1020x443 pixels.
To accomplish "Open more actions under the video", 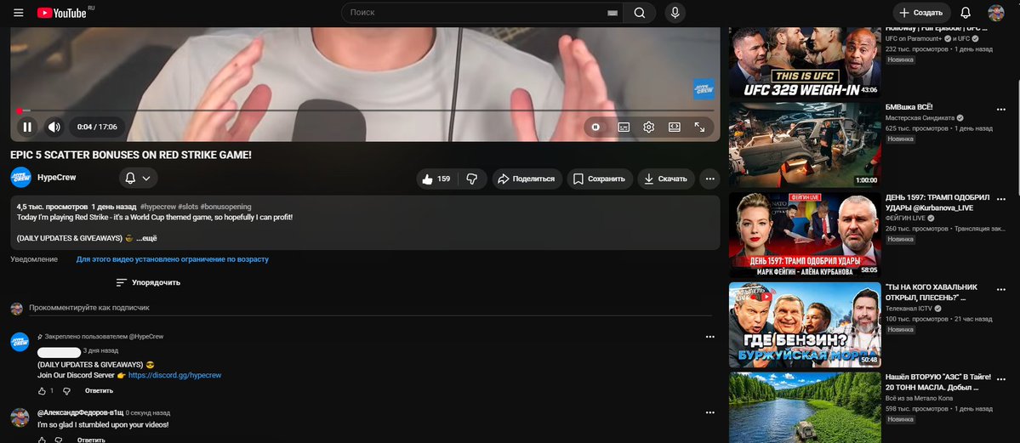I will (709, 179).
